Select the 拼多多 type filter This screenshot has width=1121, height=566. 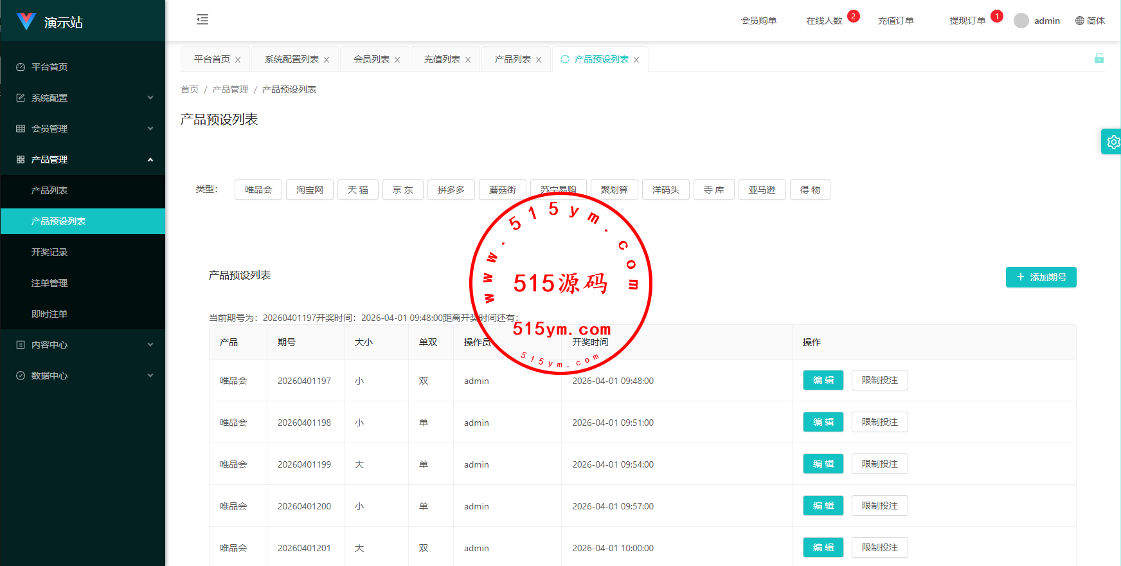pos(451,190)
